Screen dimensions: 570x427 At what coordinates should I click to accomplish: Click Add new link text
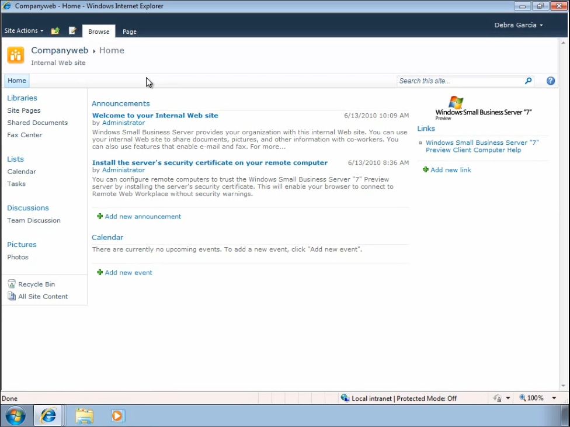451,170
